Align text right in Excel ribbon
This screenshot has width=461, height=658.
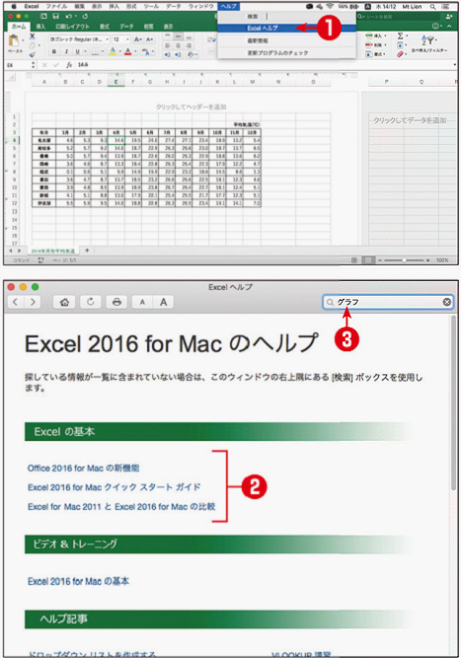tap(189, 45)
